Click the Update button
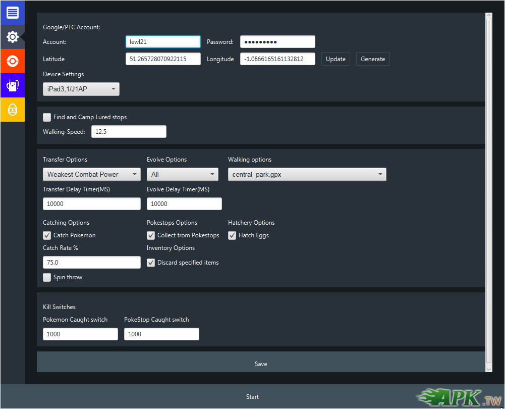The image size is (505, 409). point(335,59)
